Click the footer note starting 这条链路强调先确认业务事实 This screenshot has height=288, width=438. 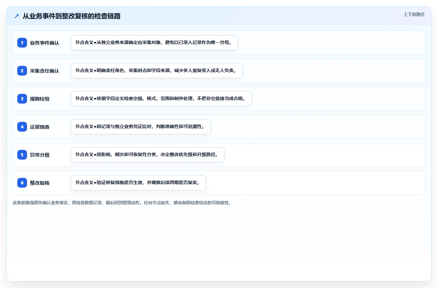pyautogui.click(x=122, y=203)
